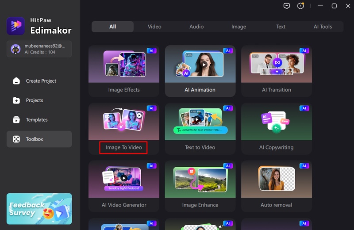The width and height of the screenshot is (354, 230).
Task: Click the AI Video Generator label
Action: 124,205
